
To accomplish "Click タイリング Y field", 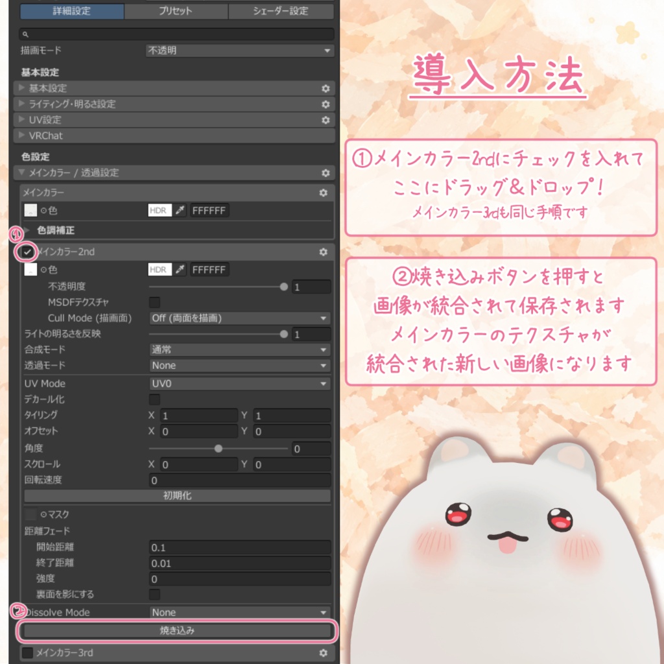I will 292,416.
